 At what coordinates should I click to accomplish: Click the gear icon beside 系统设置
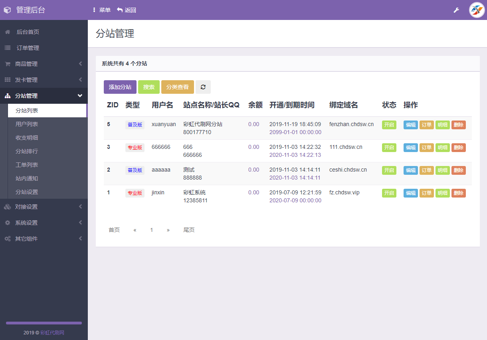click(7, 223)
